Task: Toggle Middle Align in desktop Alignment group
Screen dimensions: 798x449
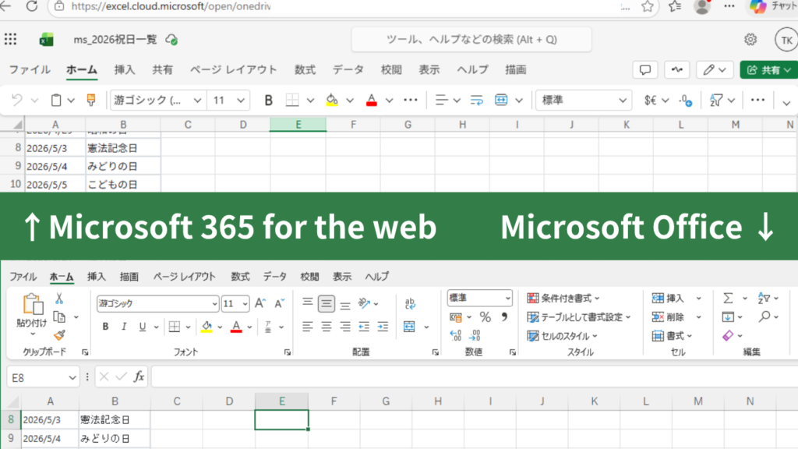Action: click(327, 303)
